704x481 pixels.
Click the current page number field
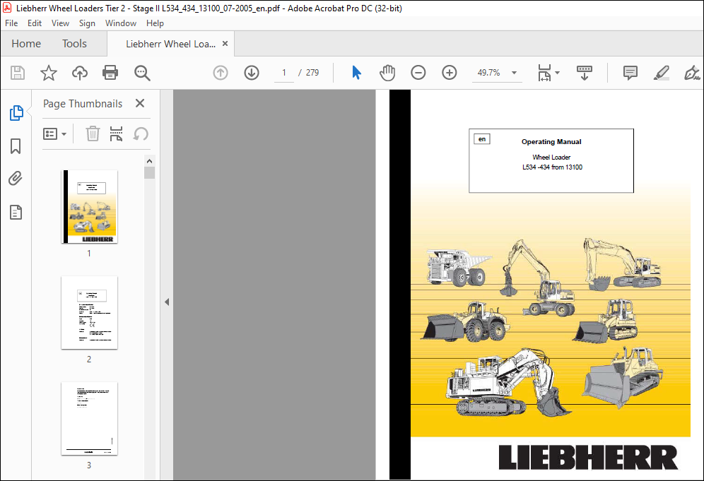284,73
